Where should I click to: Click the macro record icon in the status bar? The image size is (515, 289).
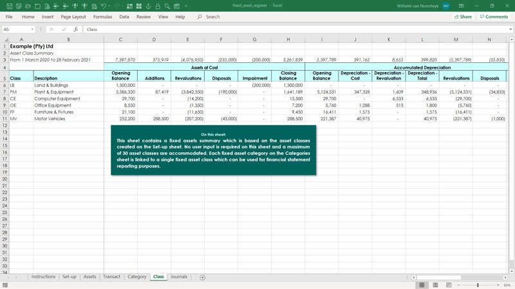click(5, 285)
